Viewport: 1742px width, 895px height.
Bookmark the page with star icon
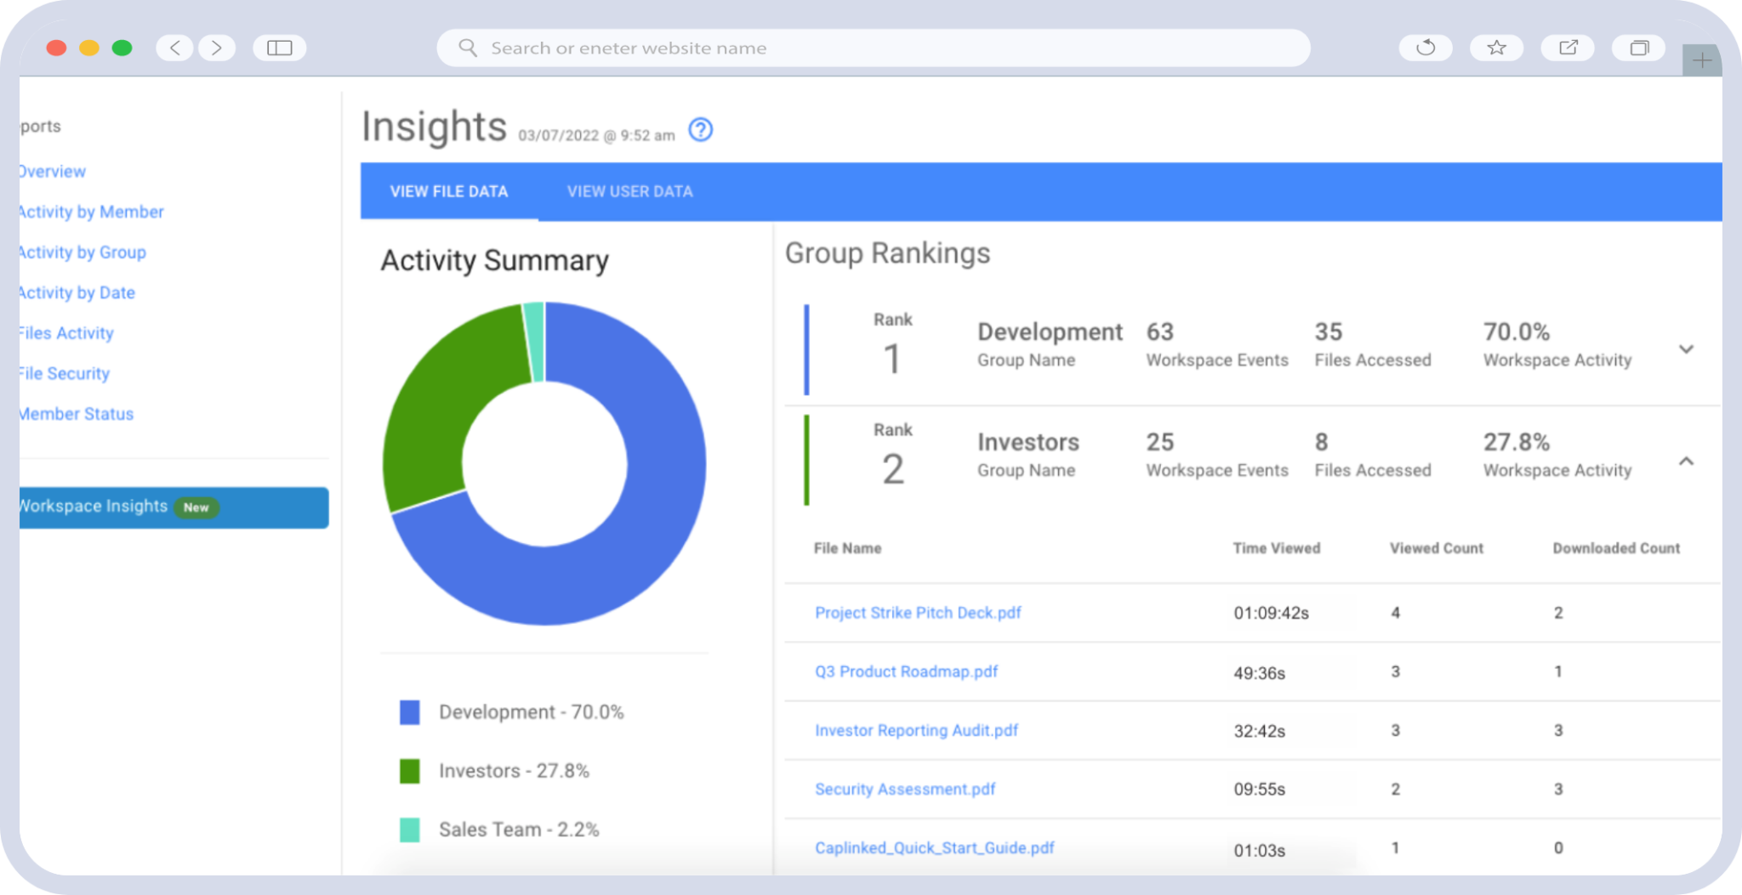click(x=1497, y=48)
